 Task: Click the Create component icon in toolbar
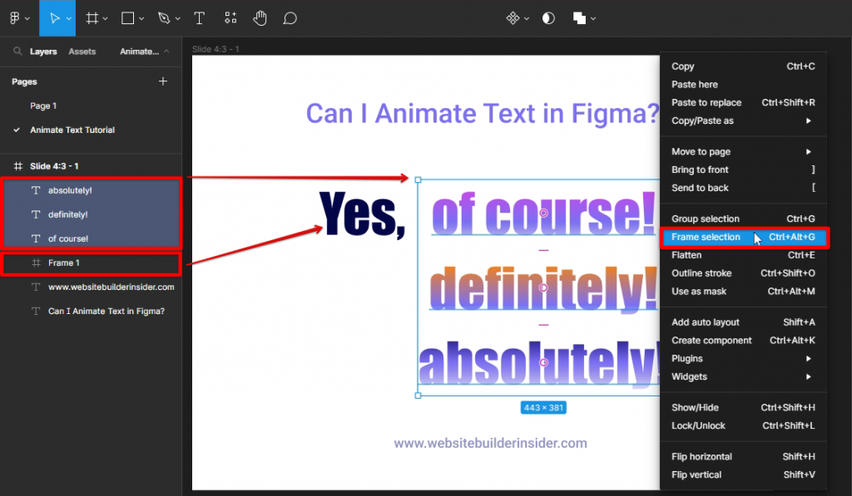pyautogui.click(x=513, y=18)
